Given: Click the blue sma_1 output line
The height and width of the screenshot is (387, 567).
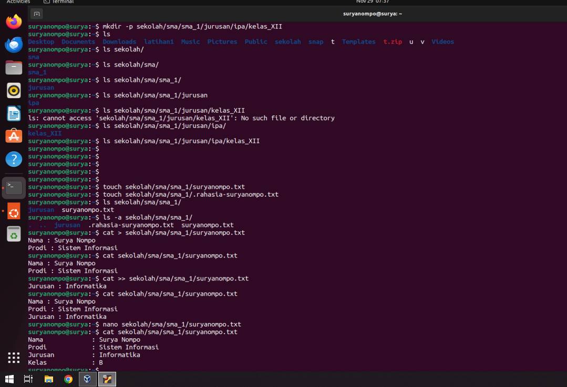Looking at the screenshot, I should [x=37, y=72].
